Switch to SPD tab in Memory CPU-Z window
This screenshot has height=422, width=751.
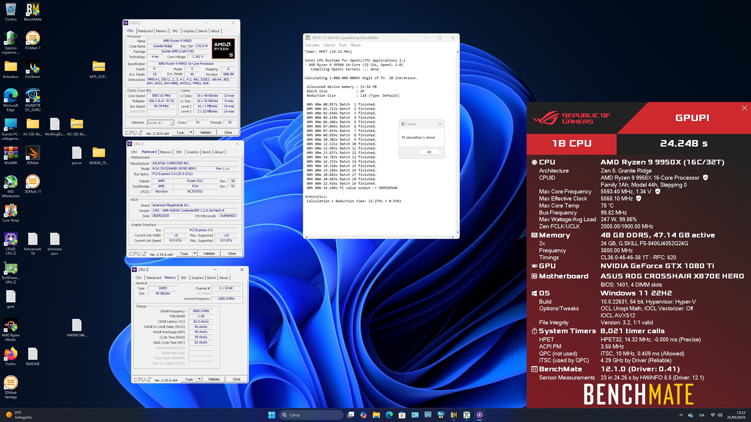(184, 278)
